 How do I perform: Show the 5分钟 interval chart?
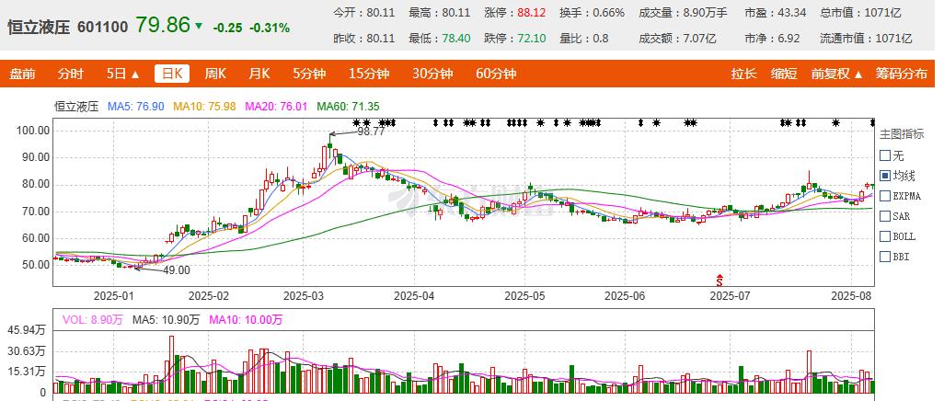(x=309, y=74)
